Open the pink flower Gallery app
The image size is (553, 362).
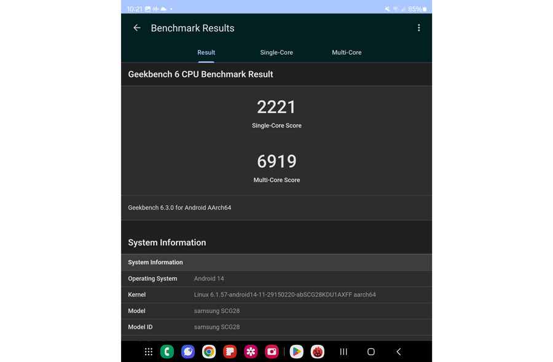(251, 352)
